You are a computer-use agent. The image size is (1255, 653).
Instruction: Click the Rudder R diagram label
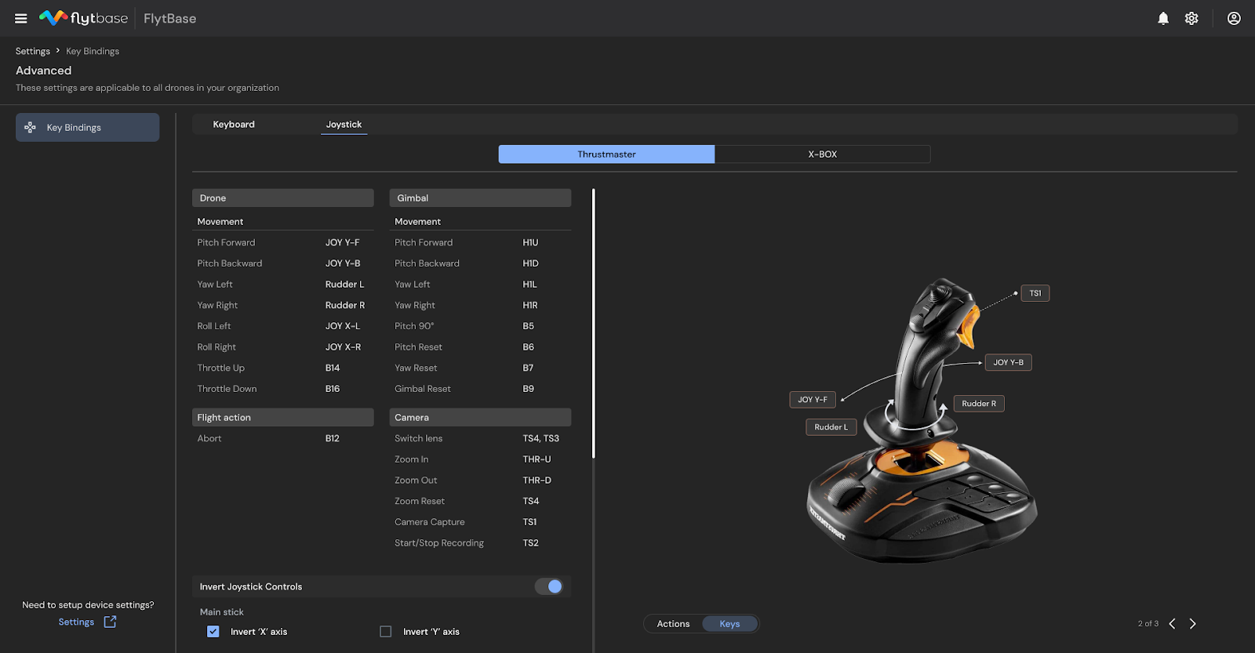click(x=979, y=404)
